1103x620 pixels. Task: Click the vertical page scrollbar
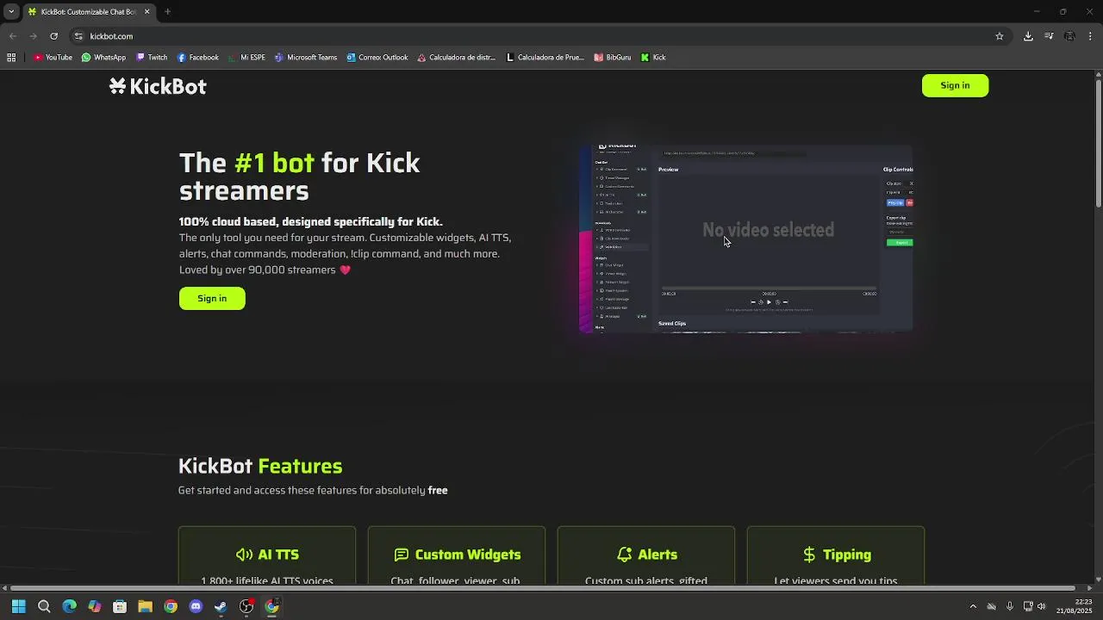tap(1098, 142)
